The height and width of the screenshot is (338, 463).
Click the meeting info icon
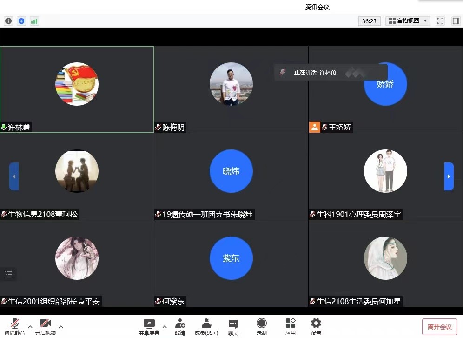tap(8, 21)
